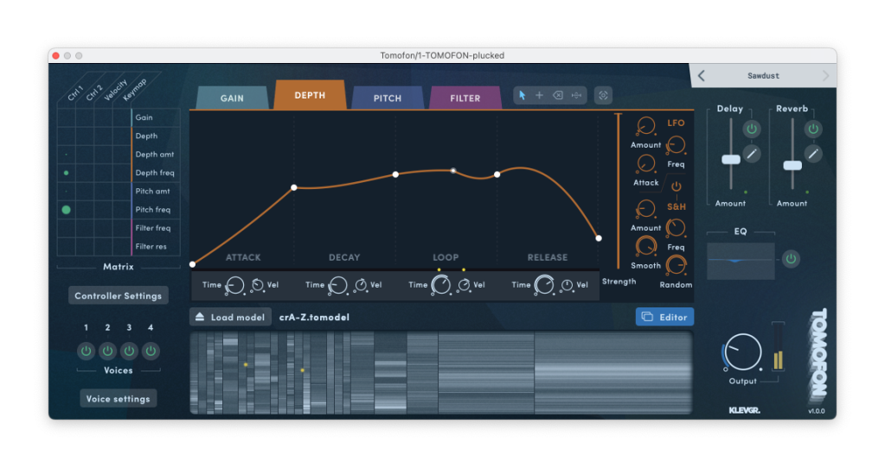The height and width of the screenshot is (468, 885).
Task: Choose the add point plus tool
Action: pyautogui.click(x=539, y=96)
